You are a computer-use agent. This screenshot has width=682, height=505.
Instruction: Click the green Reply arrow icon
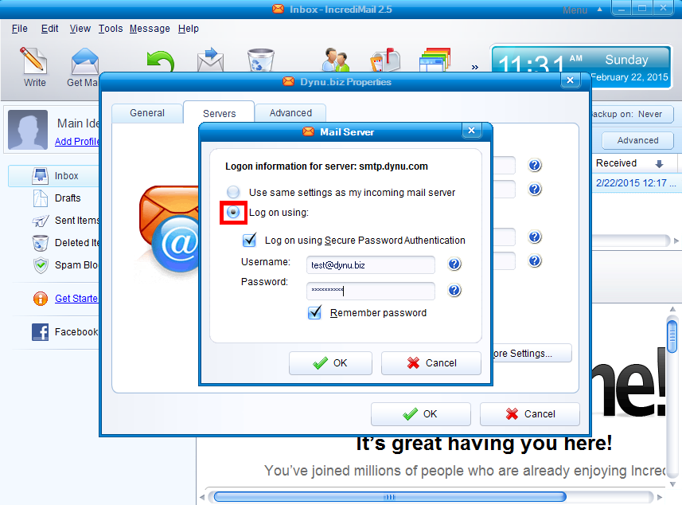tap(161, 61)
